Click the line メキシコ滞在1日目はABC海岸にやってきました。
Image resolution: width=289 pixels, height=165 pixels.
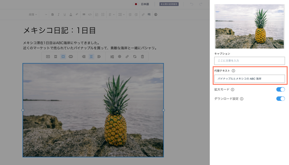[62, 43]
